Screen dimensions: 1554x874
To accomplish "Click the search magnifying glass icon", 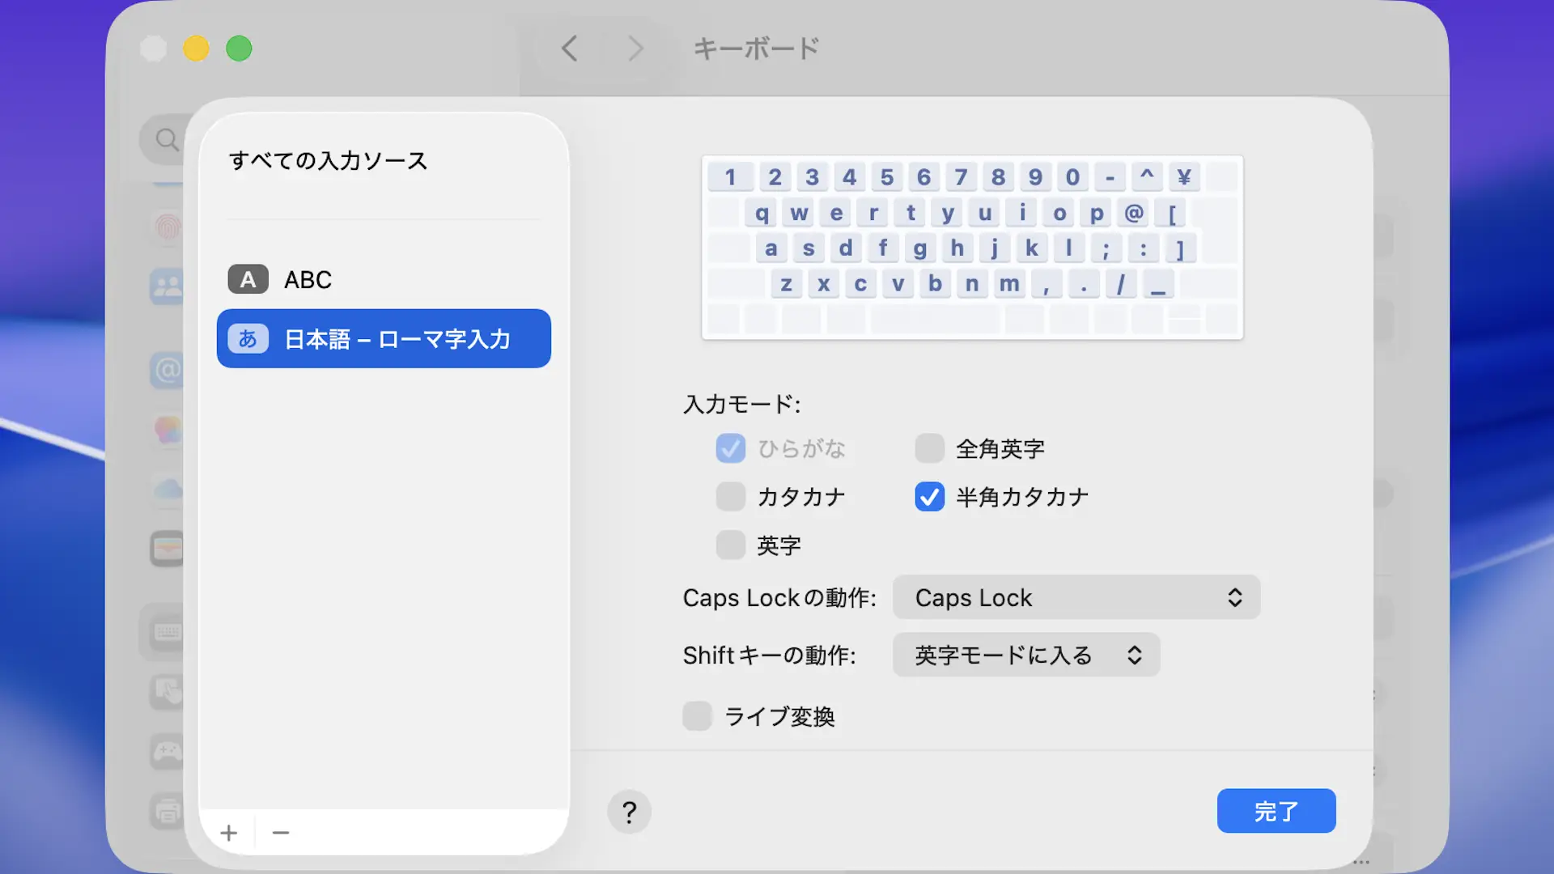I will pos(167,139).
